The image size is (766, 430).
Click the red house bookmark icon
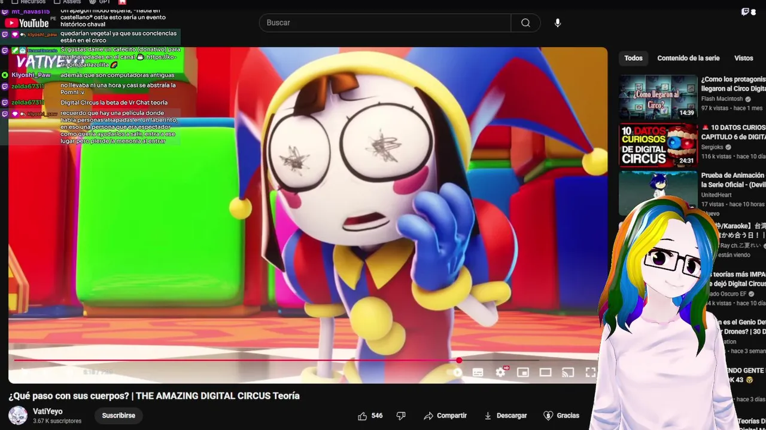coord(122,2)
